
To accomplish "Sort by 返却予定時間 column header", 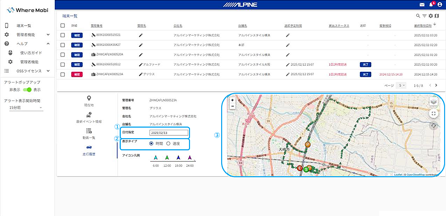I will [x=293, y=25].
